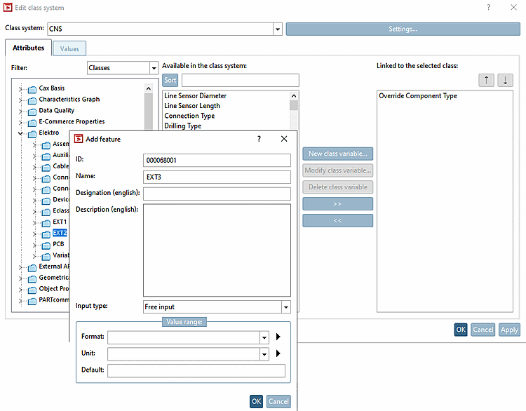Click the PCB folder icon

pyautogui.click(x=46, y=245)
